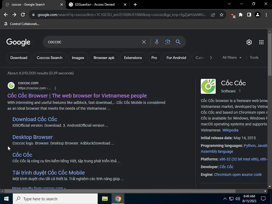Open the Extensions puzzle icon

[x=241, y=15]
